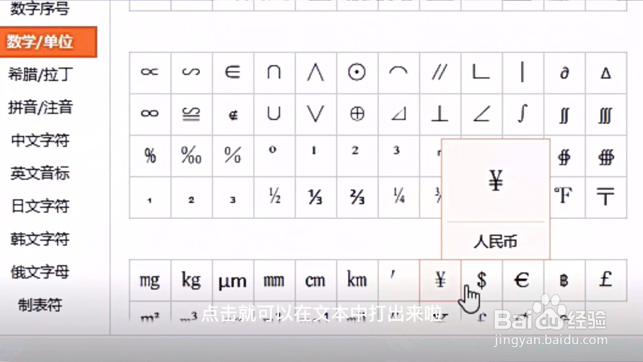Choose the intersection symbol ∩
The image size is (643, 362).
tap(274, 73)
